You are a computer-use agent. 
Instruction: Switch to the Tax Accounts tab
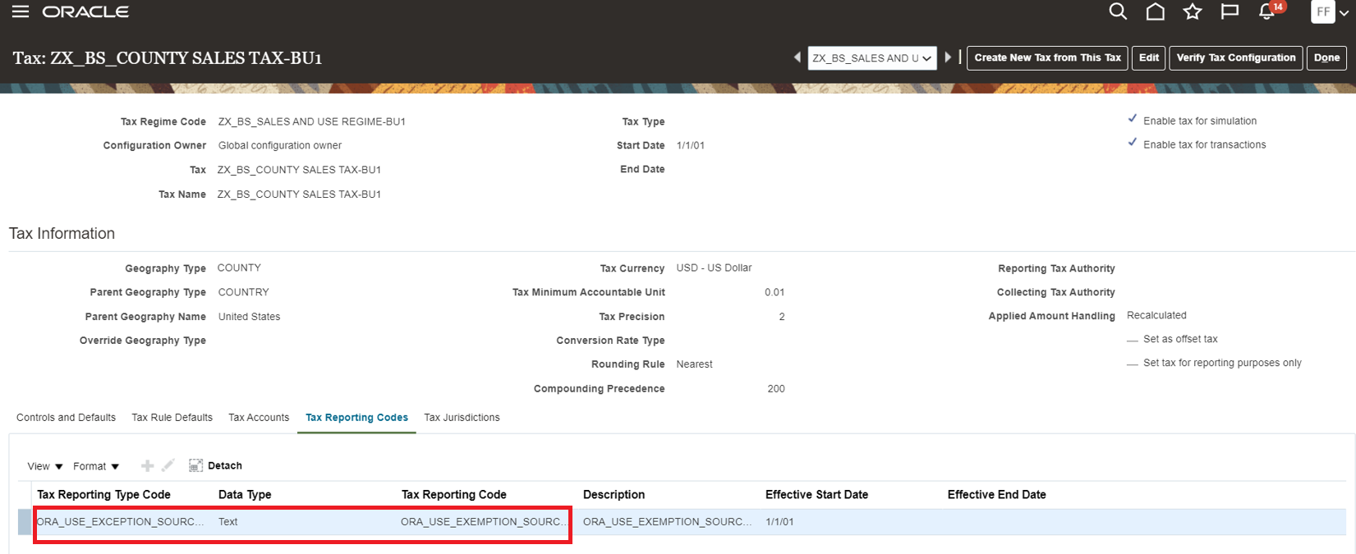(x=259, y=418)
